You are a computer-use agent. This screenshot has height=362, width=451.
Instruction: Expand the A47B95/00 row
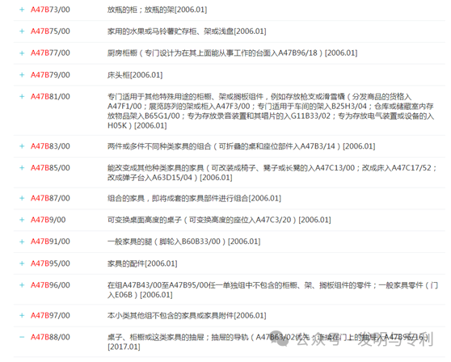click(22, 263)
